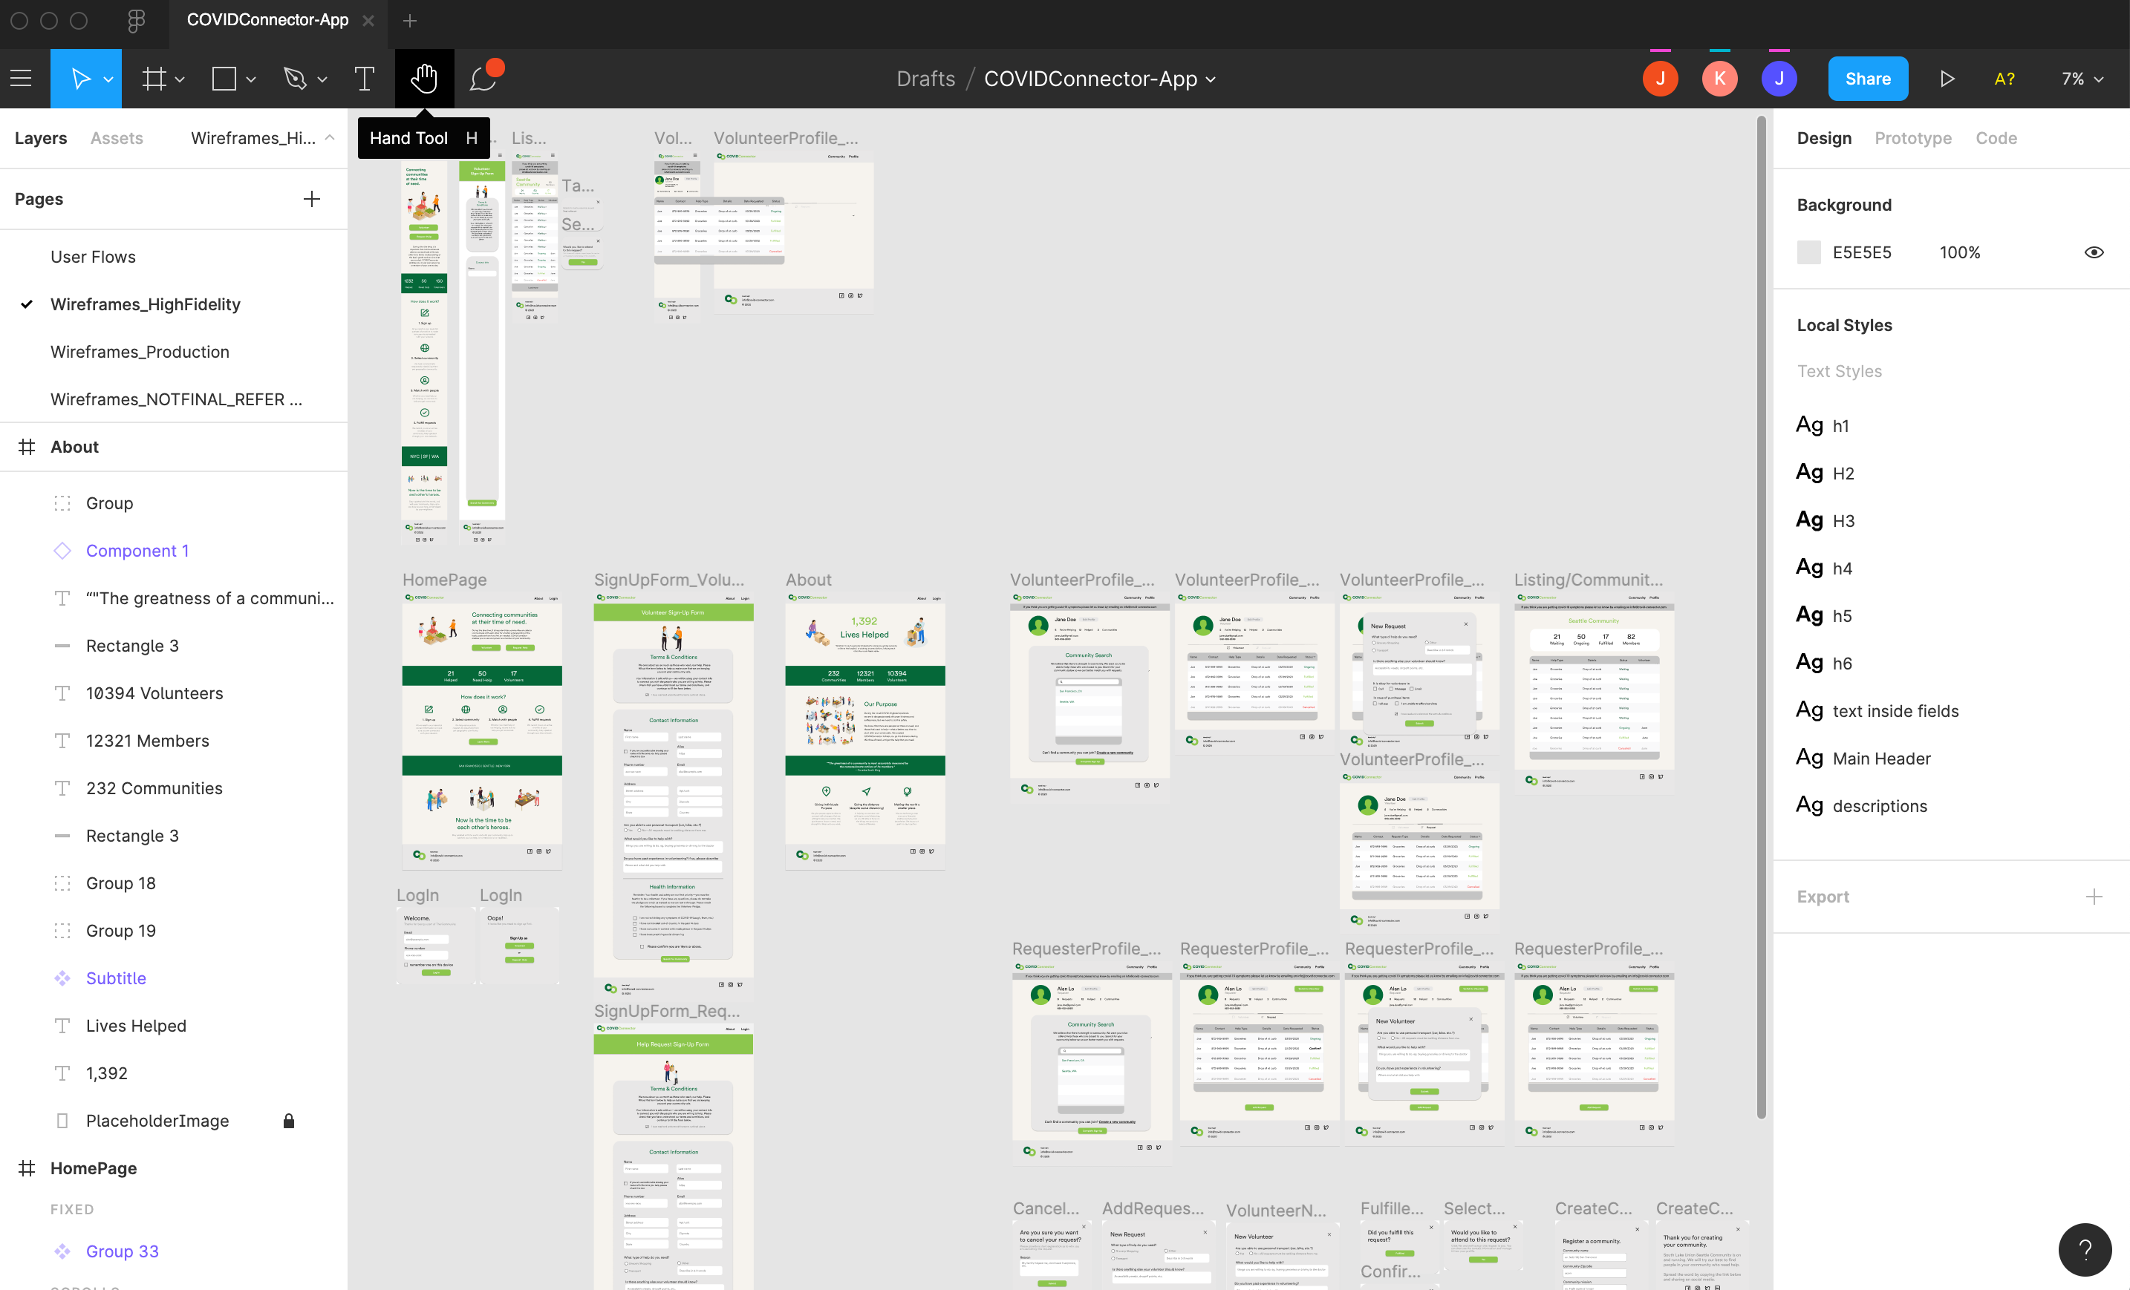Open Frame tool options dropdown arrow

pyautogui.click(x=180, y=79)
